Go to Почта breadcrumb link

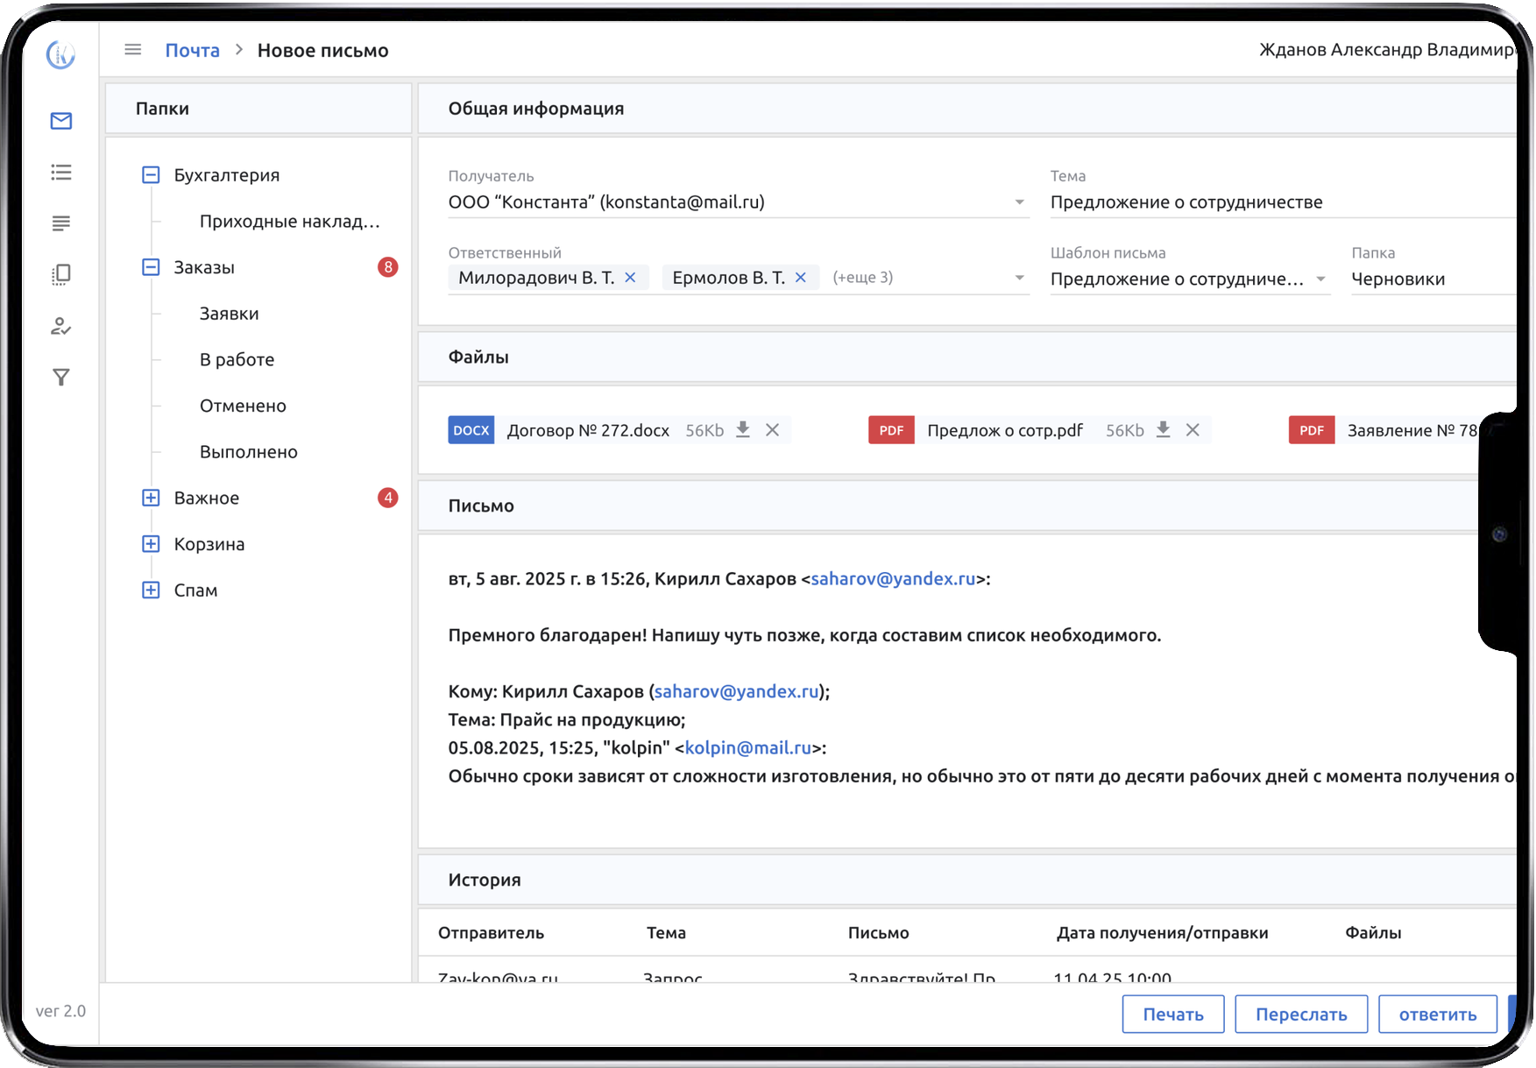(x=192, y=50)
